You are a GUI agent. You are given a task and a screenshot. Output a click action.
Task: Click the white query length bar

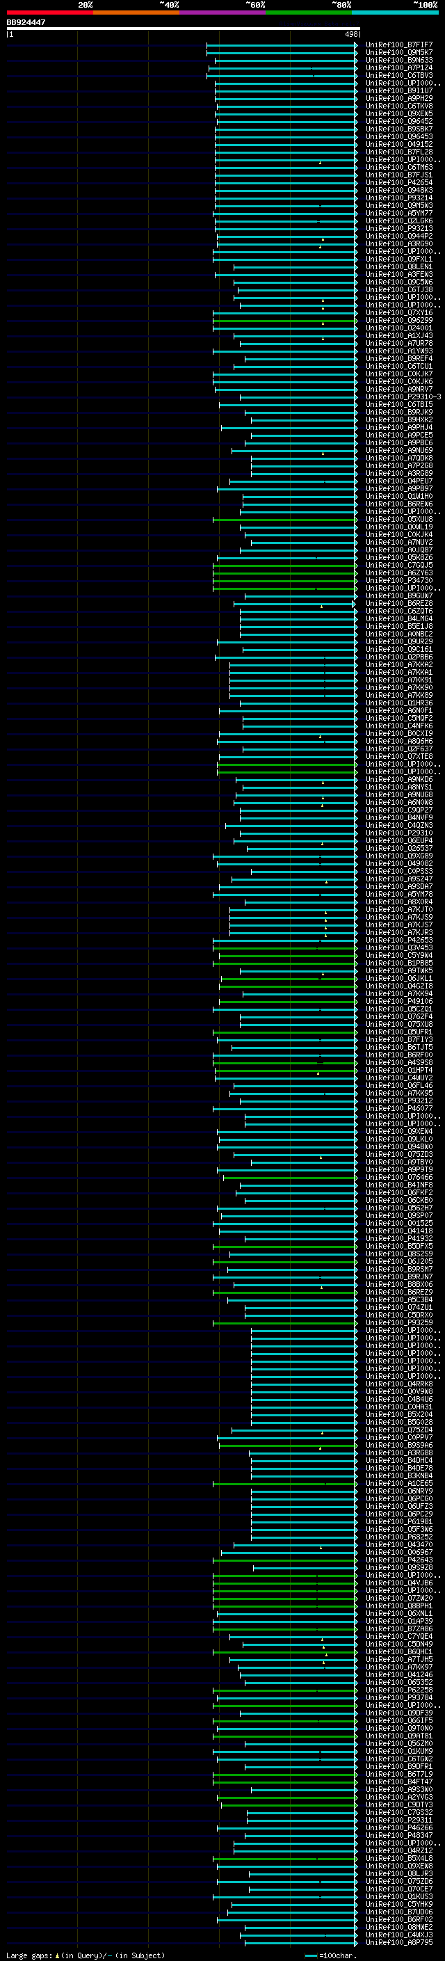(x=184, y=28)
